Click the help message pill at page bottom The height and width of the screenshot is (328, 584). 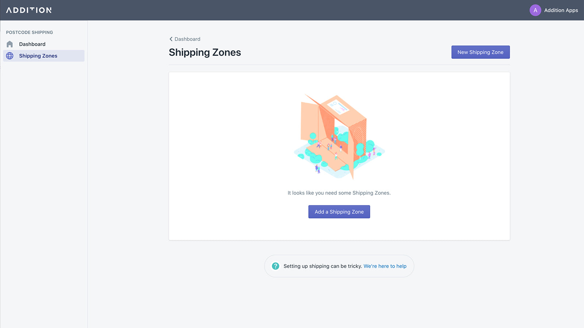pos(339,266)
